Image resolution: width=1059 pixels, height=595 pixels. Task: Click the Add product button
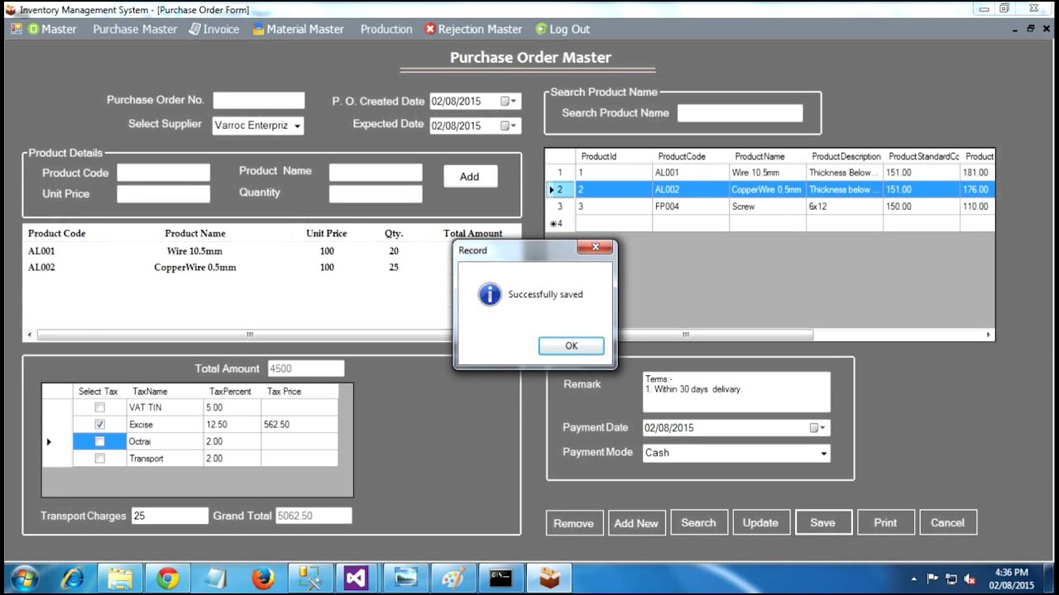(x=469, y=176)
